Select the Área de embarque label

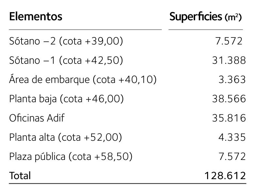(x=83, y=79)
